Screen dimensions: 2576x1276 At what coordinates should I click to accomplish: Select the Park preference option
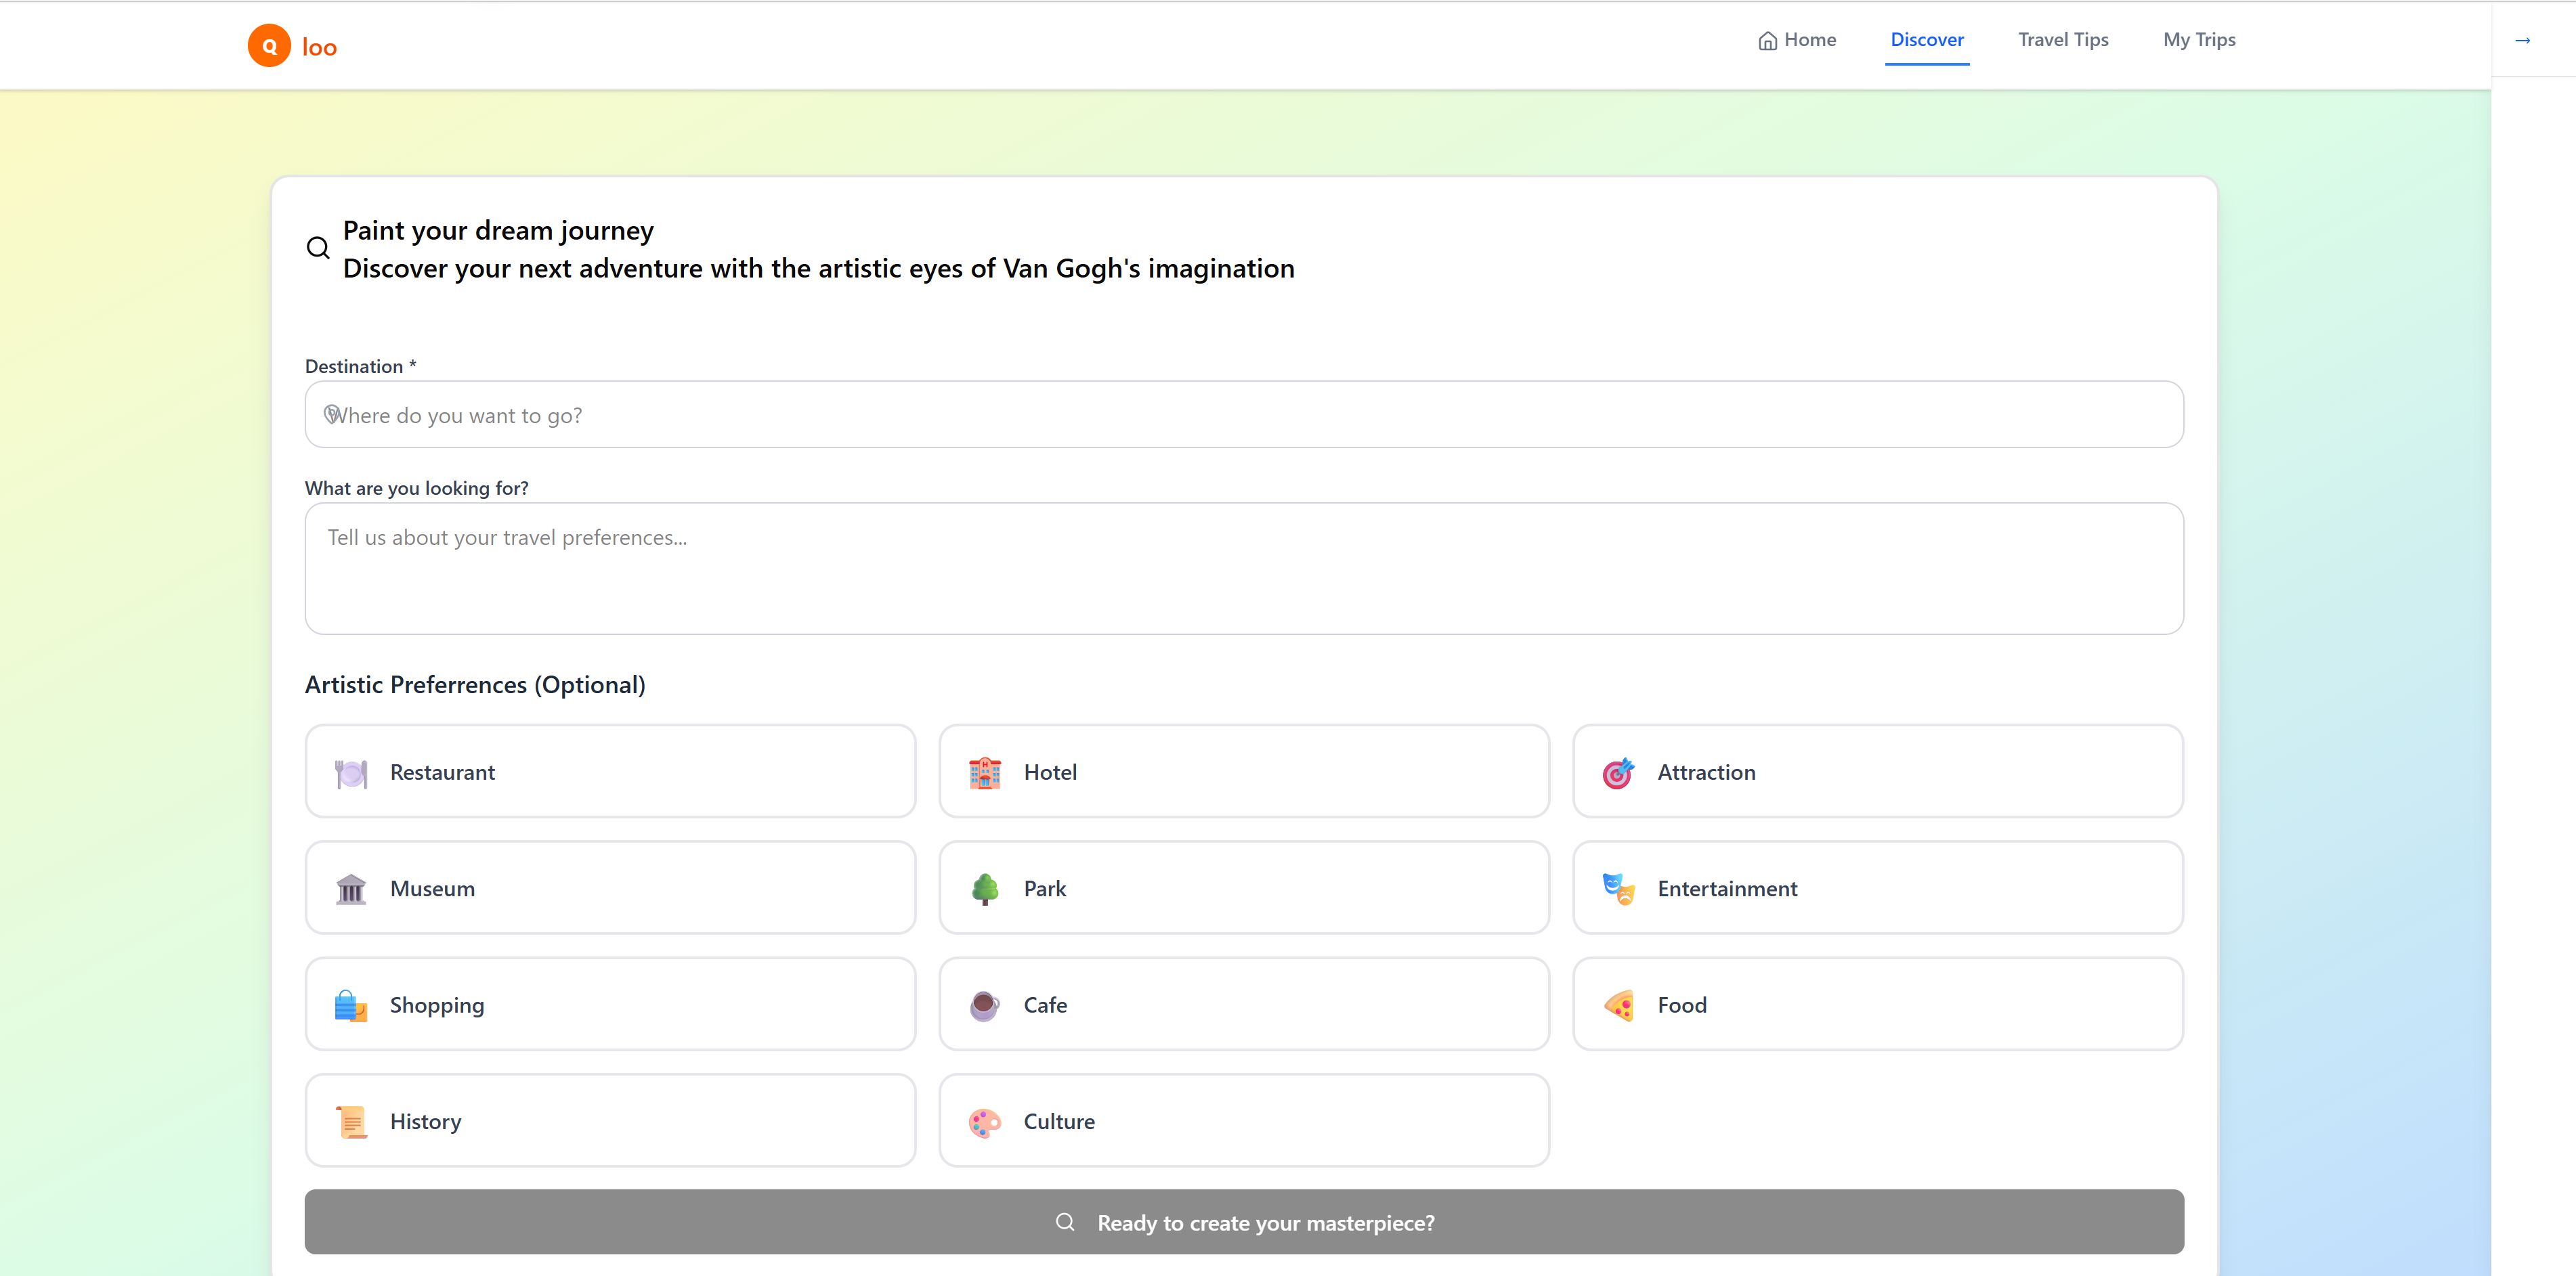coord(1243,888)
